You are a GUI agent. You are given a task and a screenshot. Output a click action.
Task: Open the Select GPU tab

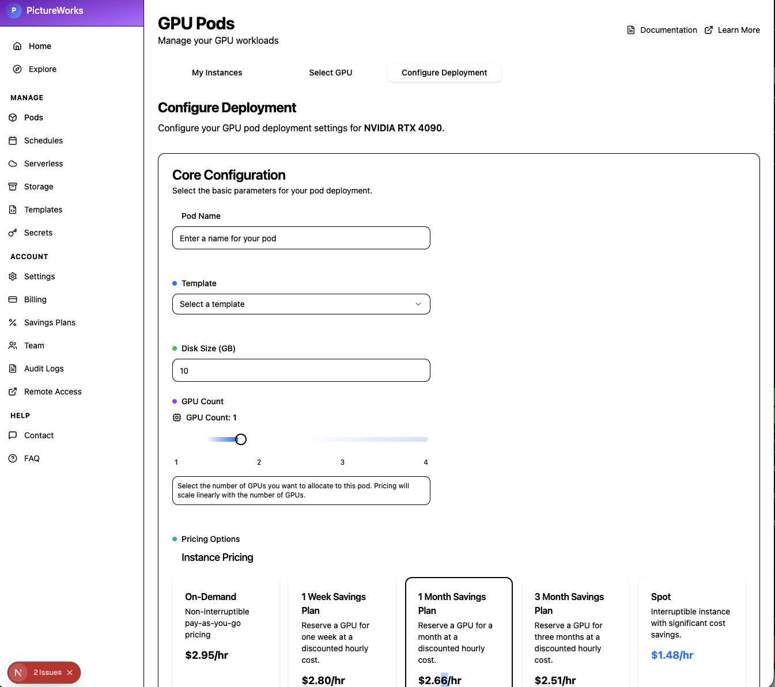coord(330,73)
